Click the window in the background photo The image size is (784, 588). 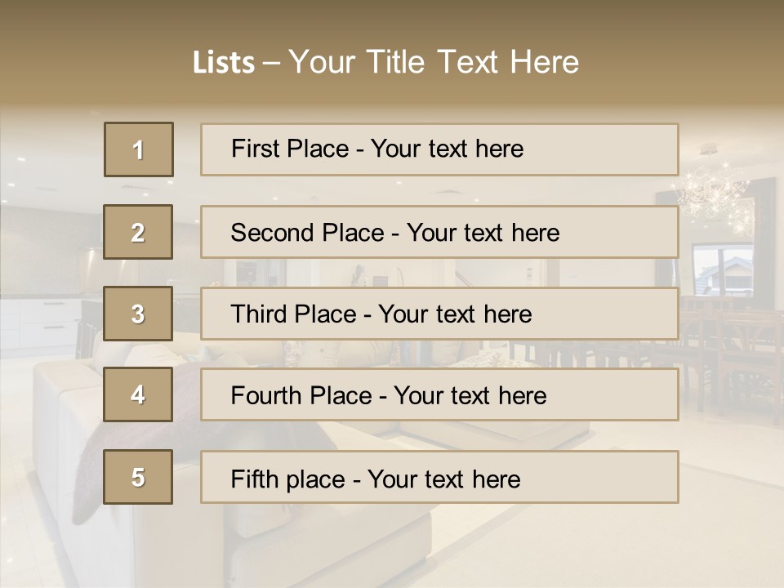722,270
